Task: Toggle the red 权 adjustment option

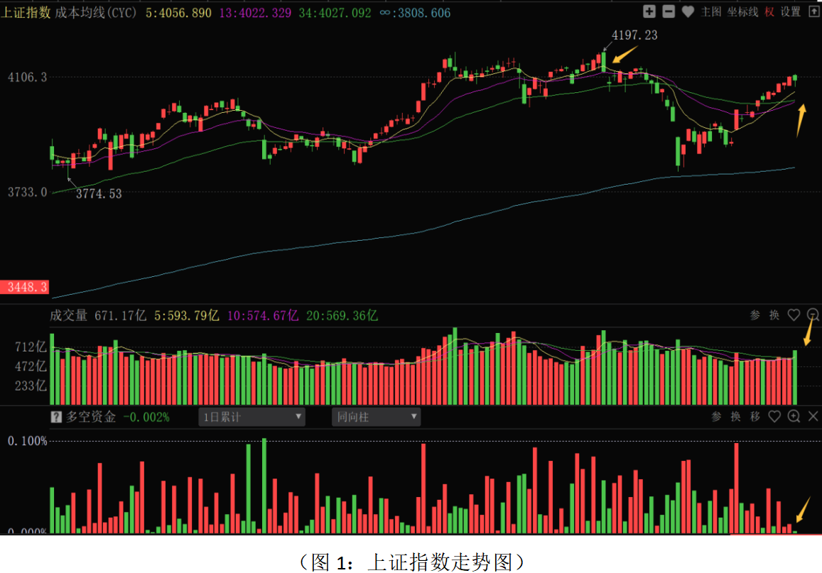Action: 770,11
